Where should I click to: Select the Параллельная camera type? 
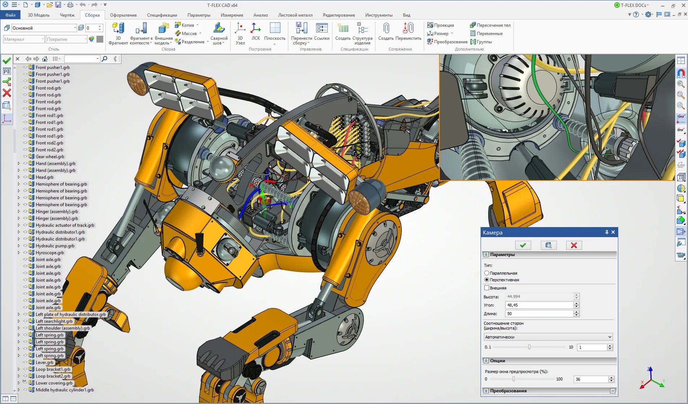487,273
